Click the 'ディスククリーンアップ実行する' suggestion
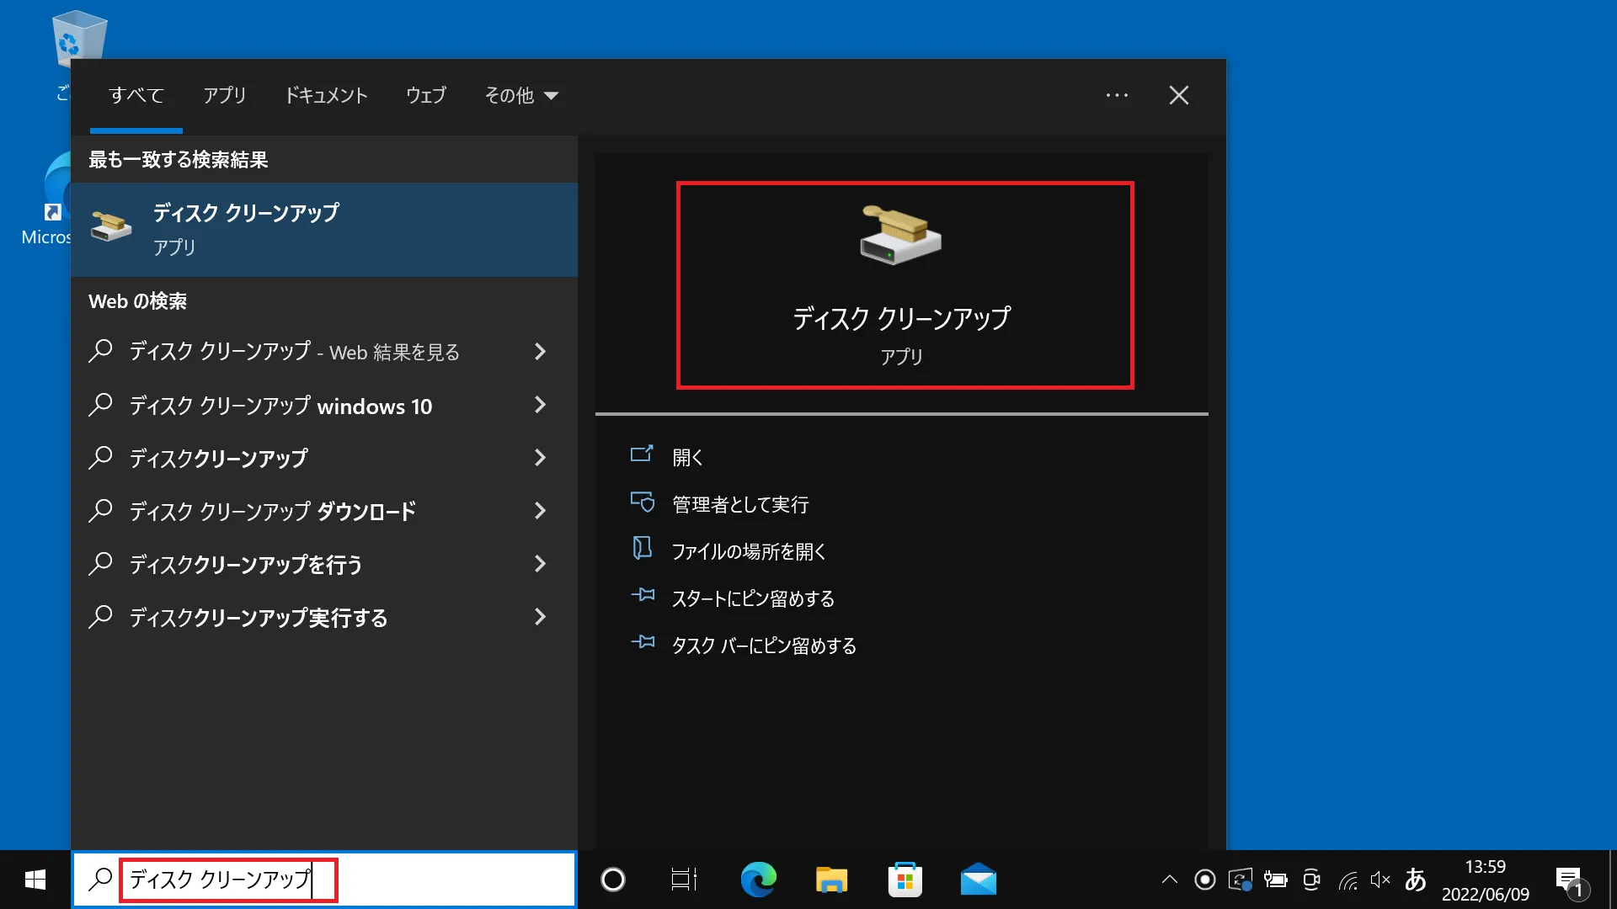Image resolution: width=1617 pixels, height=909 pixels. click(324, 617)
